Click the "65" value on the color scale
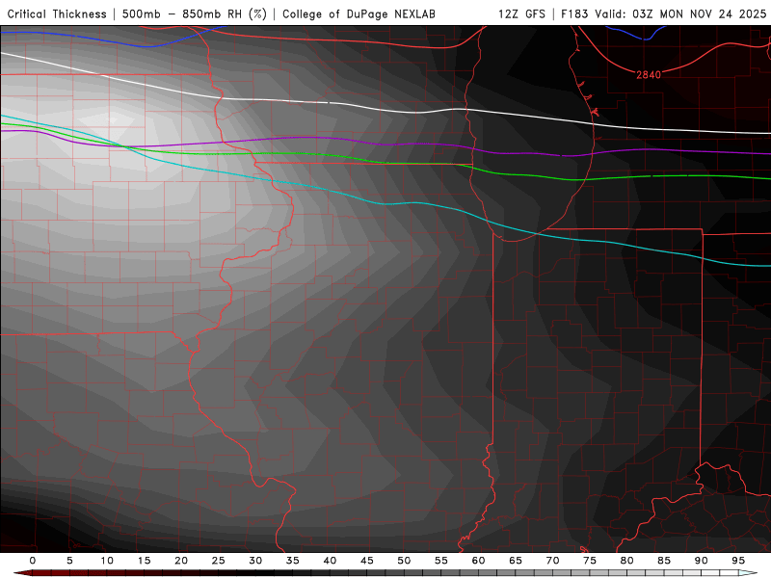The width and height of the screenshot is (771, 578). pos(516,561)
